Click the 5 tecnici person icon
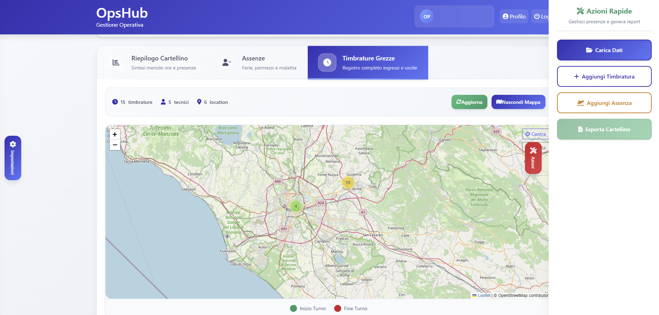Viewport: 659px width, 315px height. [x=163, y=102]
